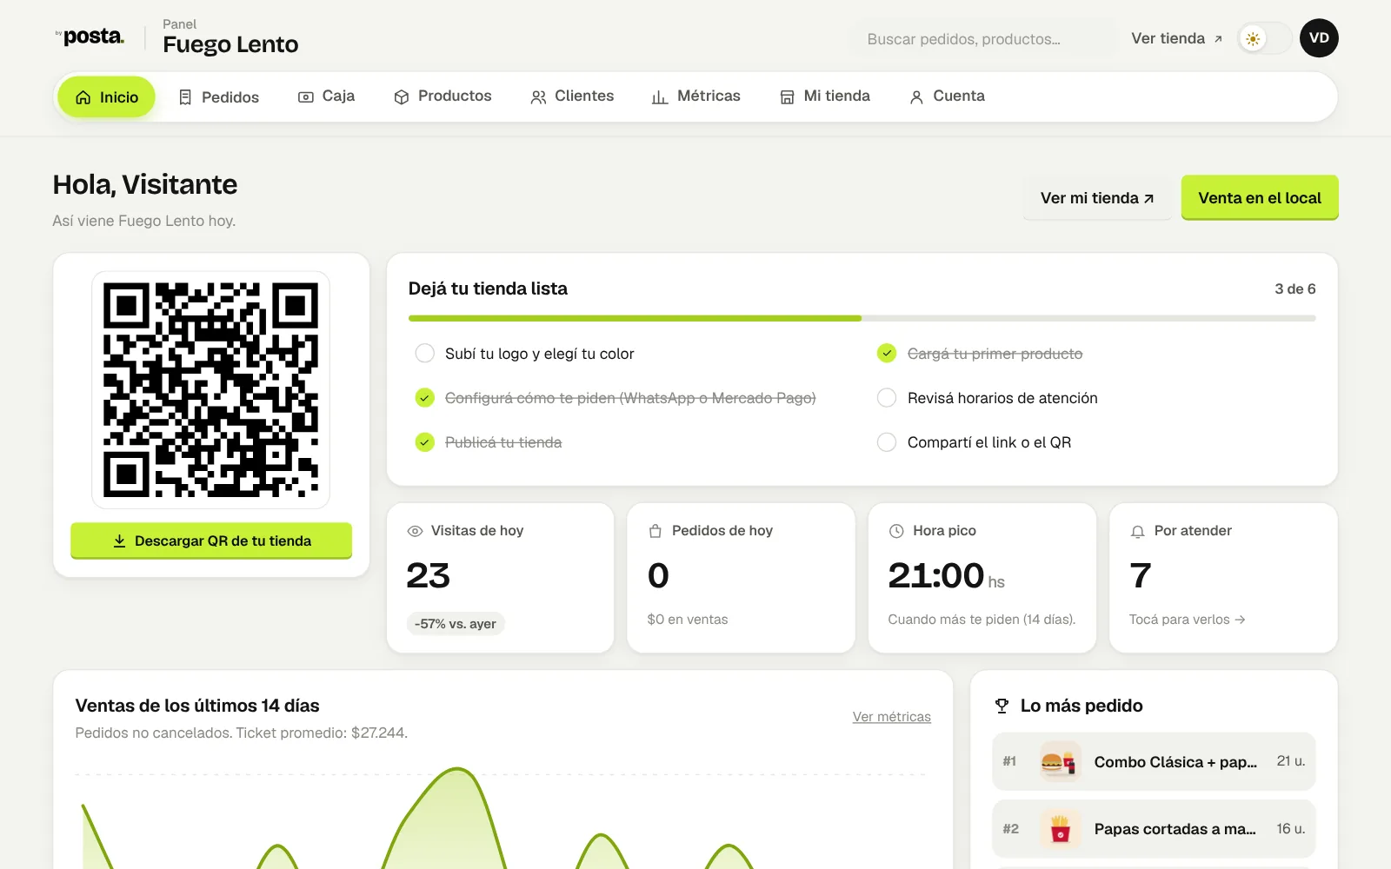1391x869 pixels.
Task: Click the '3 de 6' progress counter
Action: [1294, 289]
